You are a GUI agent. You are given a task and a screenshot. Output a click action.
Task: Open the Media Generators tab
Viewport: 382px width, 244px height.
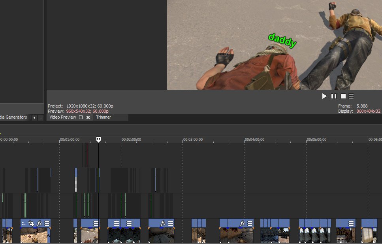[13, 117]
